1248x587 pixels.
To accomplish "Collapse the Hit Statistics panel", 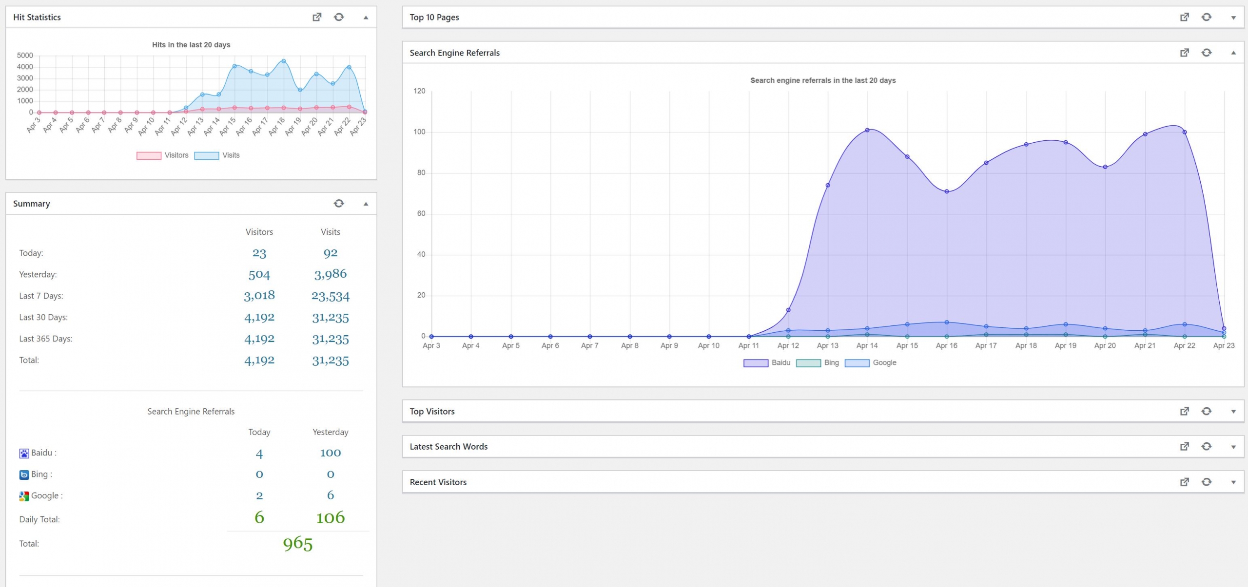I will [x=366, y=18].
